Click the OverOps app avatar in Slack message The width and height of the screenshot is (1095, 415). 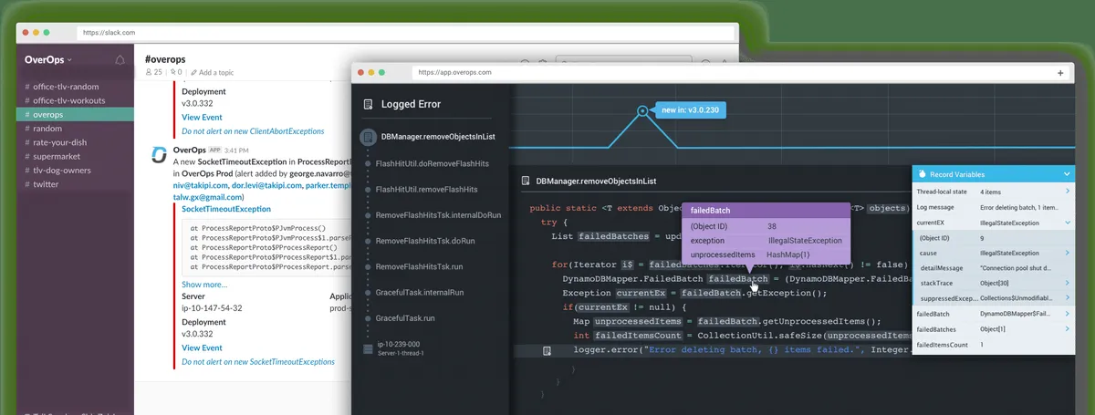[x=159, y=154]
